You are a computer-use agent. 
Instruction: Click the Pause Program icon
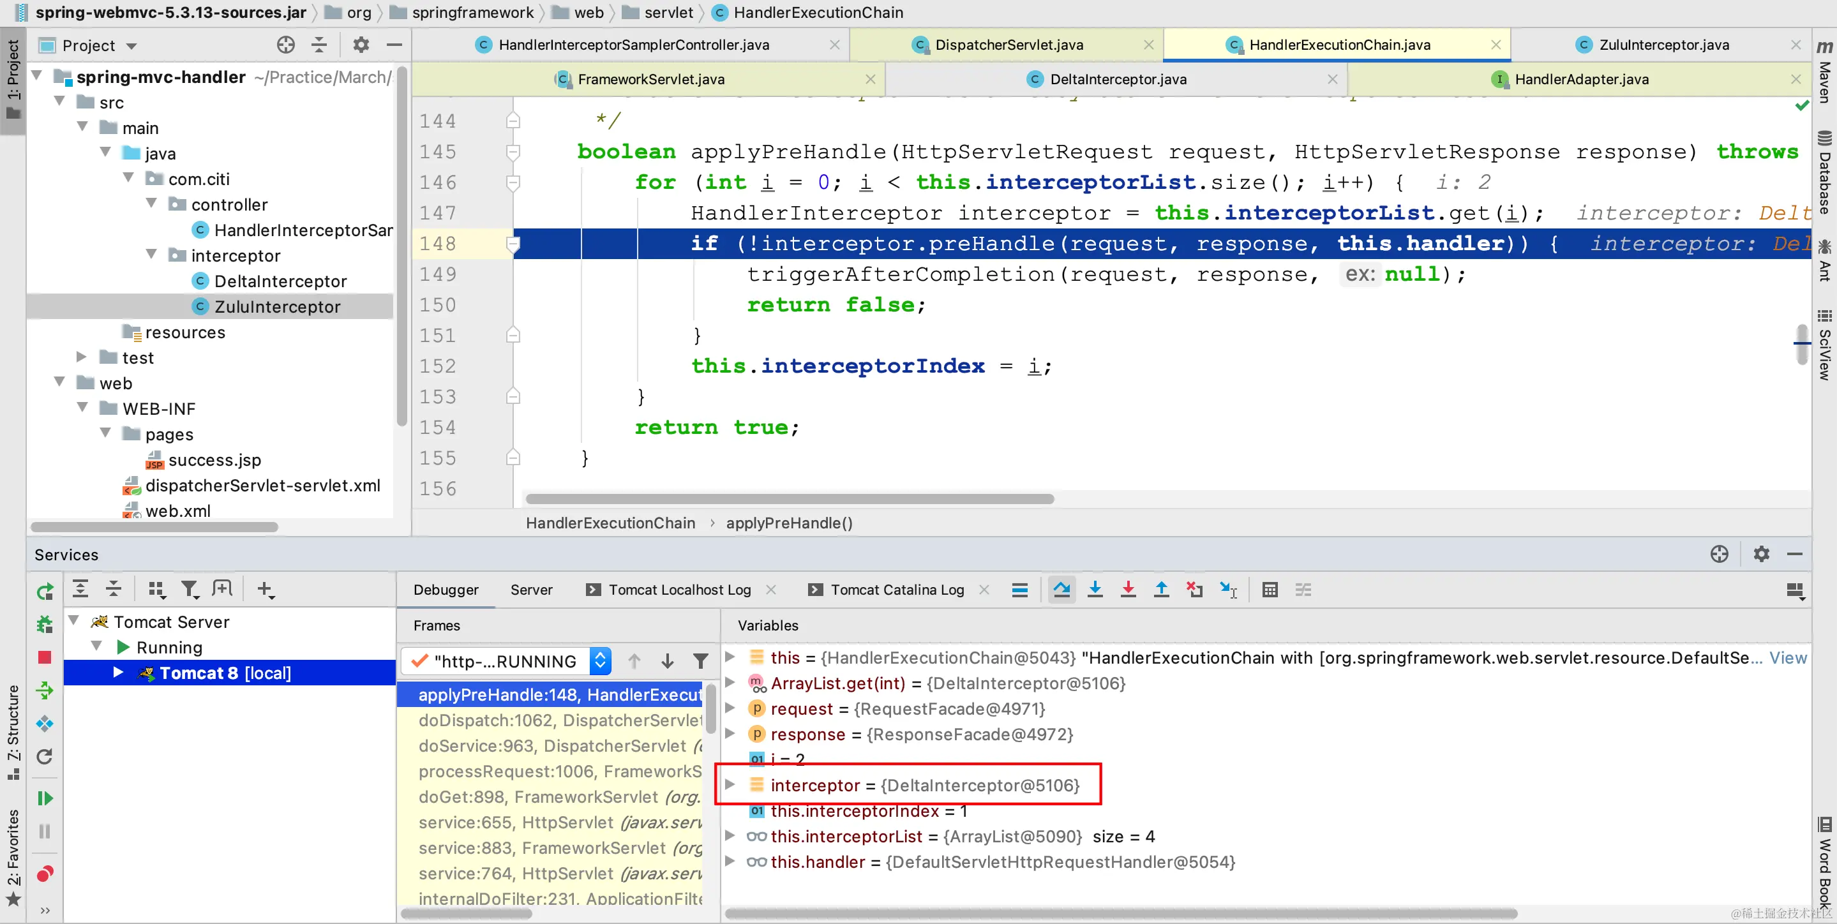[x=44, y=831]
